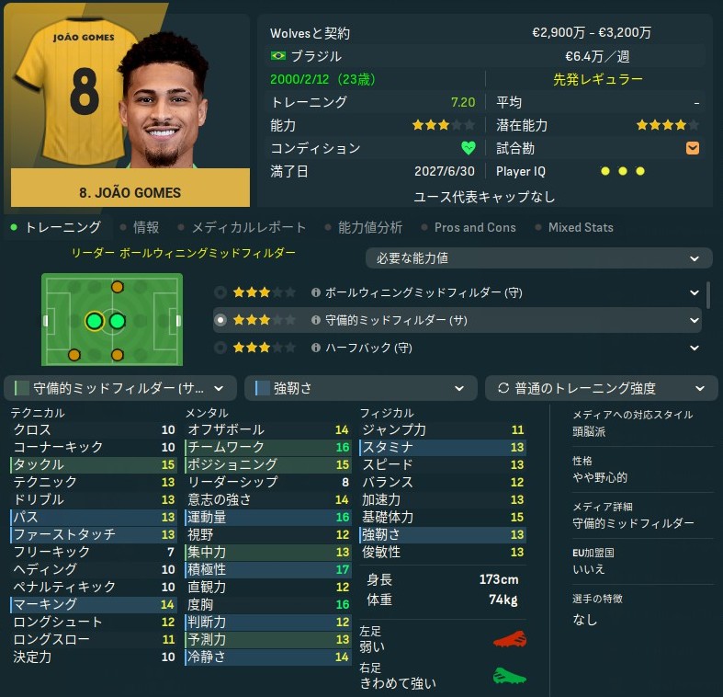Open 普通のトレーニング強度 intensity dropdown
Screen dimensions: 723x697
601,388
